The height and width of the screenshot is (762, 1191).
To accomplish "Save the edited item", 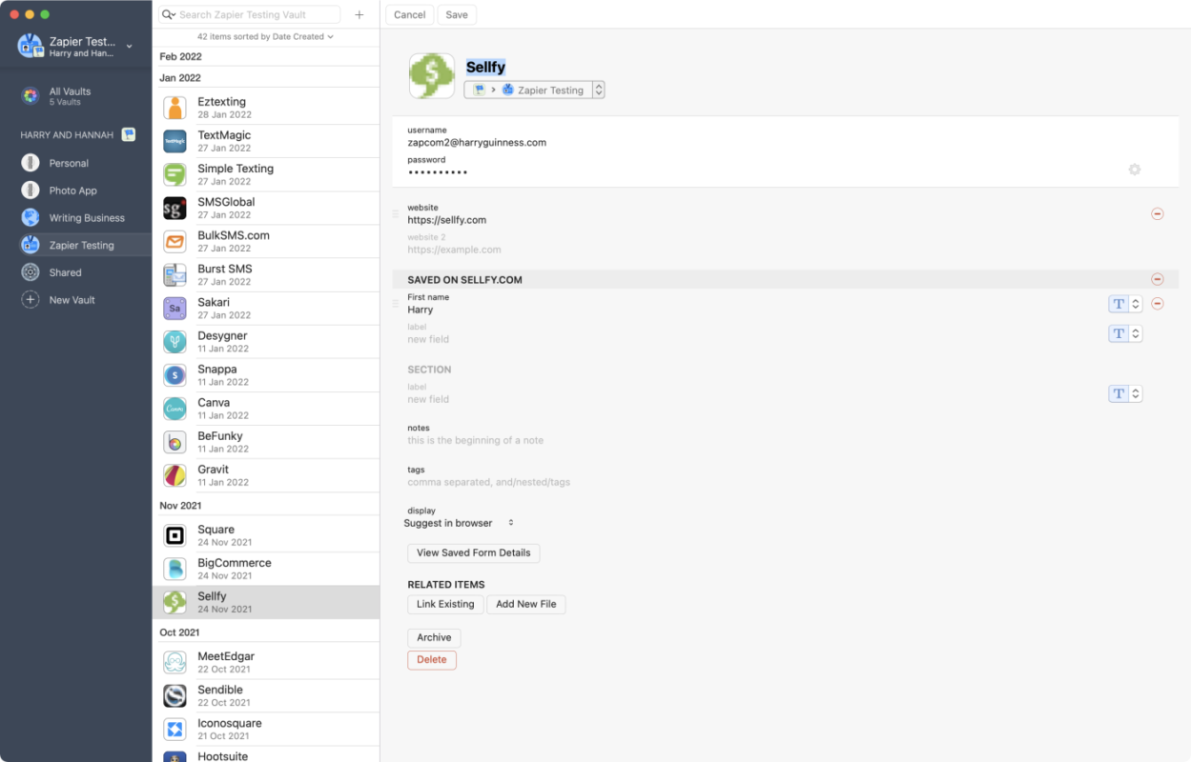I will tap(457, 14).
